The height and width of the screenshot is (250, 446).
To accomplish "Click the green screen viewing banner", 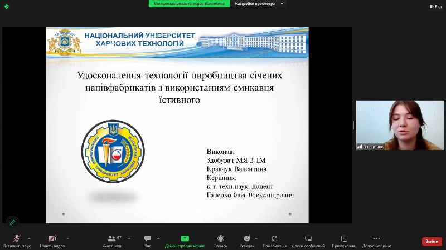I will click(x=189, y=4).
